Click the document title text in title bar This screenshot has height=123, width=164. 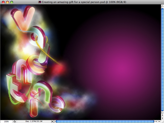pos(84,2)
